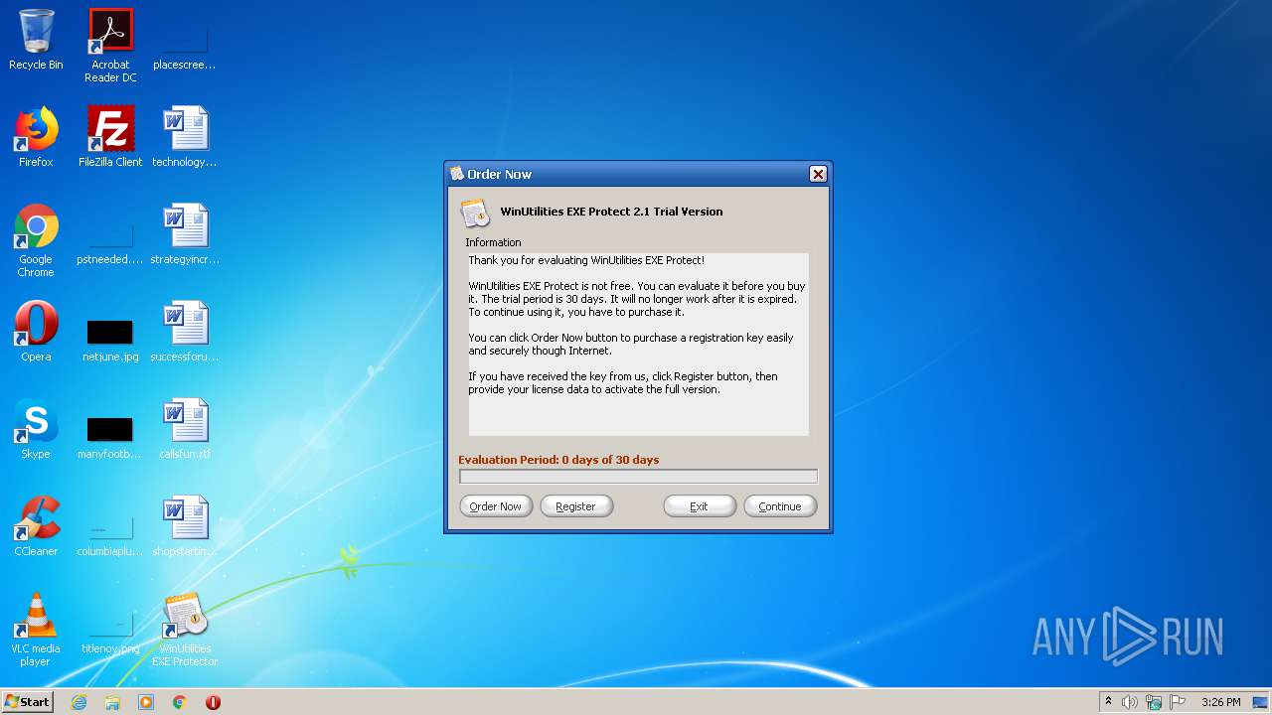The width and height of the screenshot is (1272, 715).
Task: Select the WinUtilities EXE Protector desktop shortcut
Action: (185, 630)
